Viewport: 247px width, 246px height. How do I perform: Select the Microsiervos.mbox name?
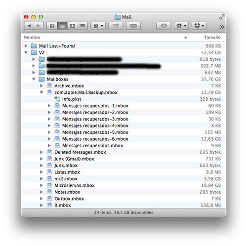tap(75, 185)
